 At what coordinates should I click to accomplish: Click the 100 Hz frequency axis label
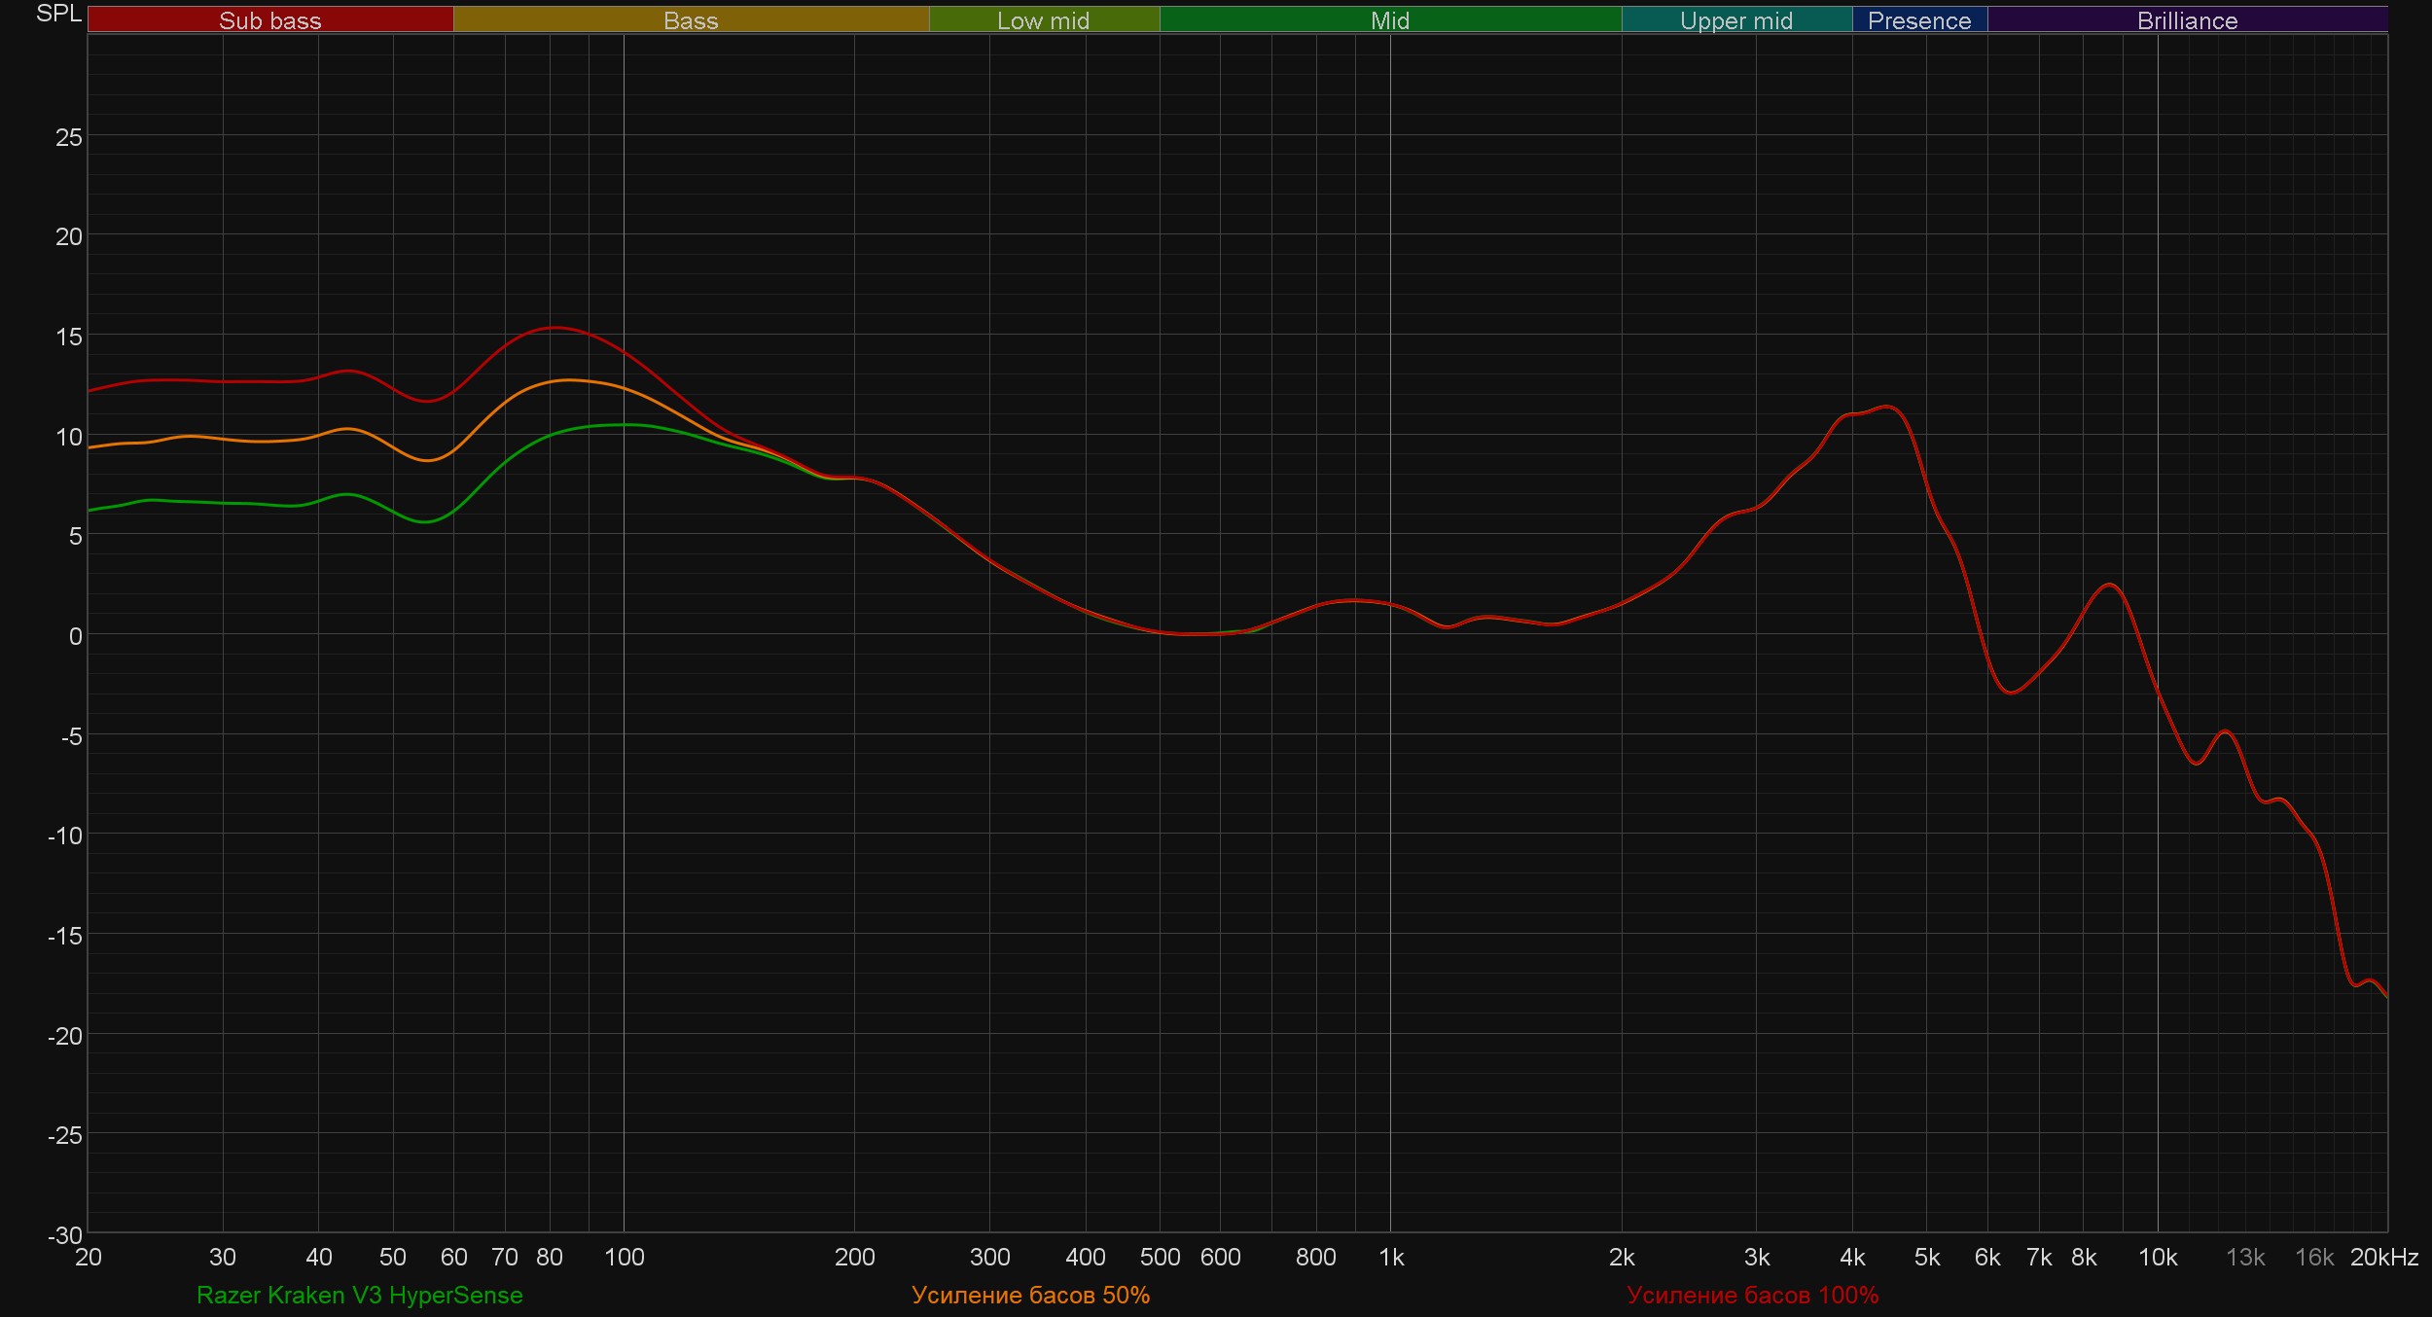(x=624, y=1257)
